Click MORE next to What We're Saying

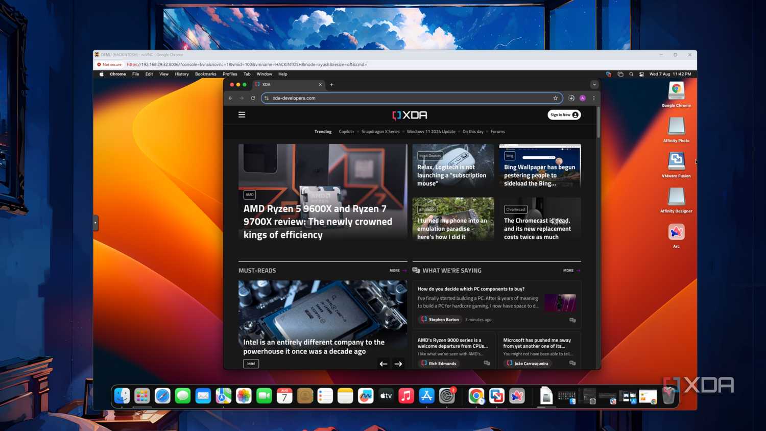[x=571, y=271]
